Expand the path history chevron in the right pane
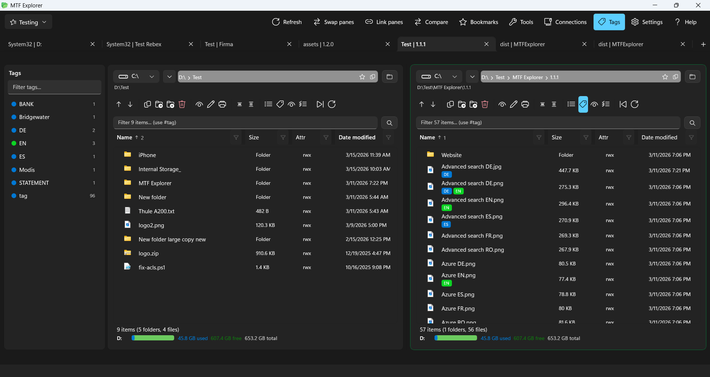710x377 pixels. click(472, 77)
